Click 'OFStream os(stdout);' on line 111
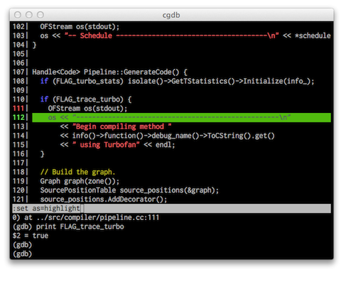This screenshot has width=341, height=284. [87, 109]
